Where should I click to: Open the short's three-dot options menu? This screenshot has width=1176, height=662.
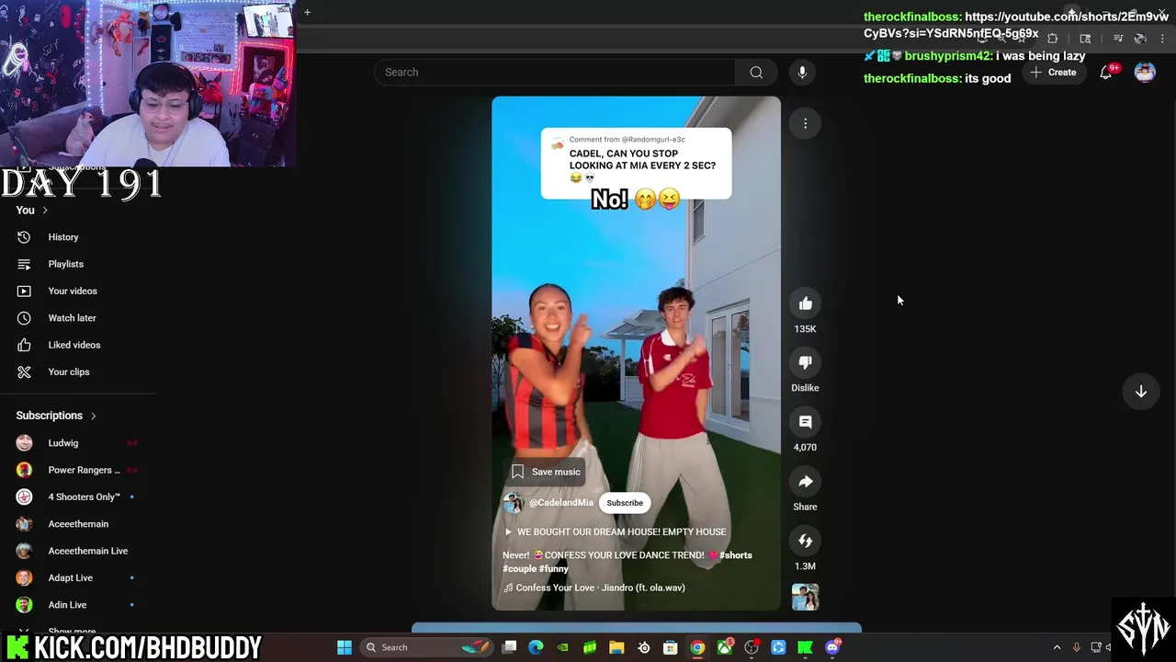pos(805,123)
